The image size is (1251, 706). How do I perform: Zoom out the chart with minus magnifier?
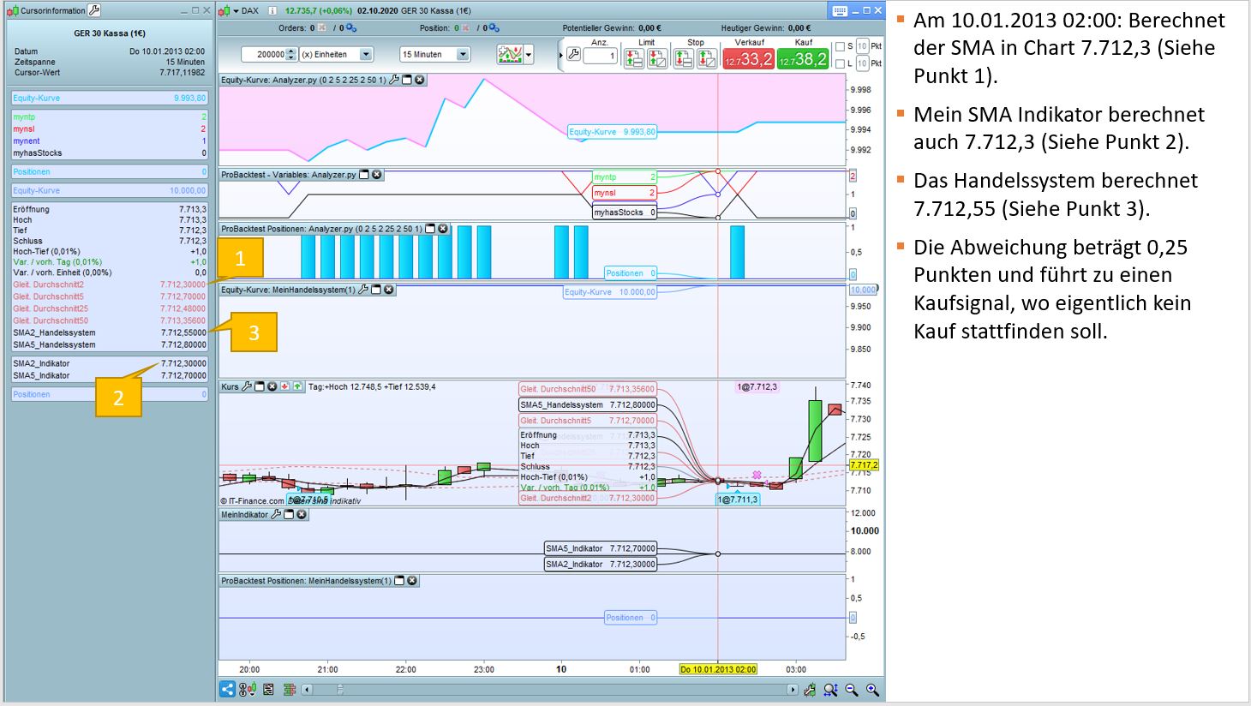[x=852, y=689]
